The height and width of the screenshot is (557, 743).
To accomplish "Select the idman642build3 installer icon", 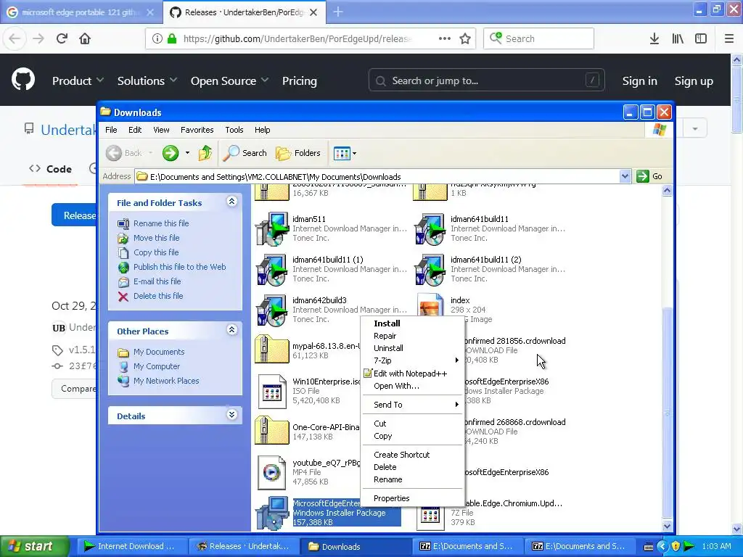I will pyautogui.click(x=272, y=310).
